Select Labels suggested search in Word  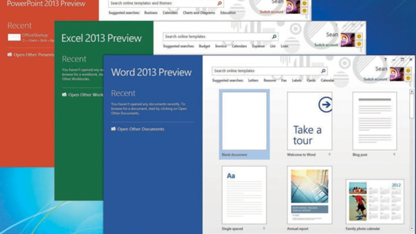[x=297, y=80]
